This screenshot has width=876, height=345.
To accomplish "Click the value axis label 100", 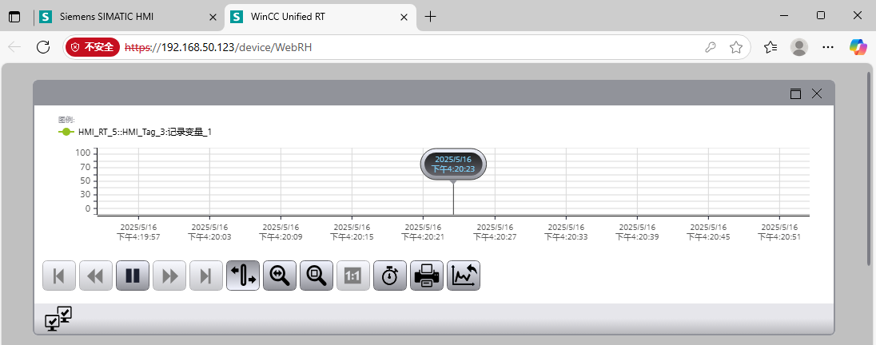I will [82, 153].
